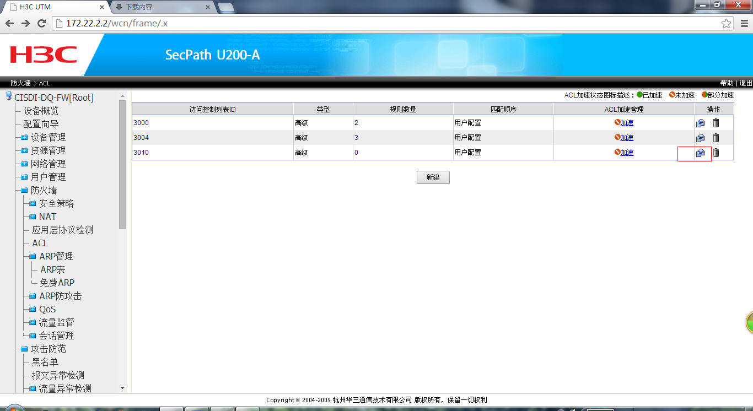
Task: Delete ACL 3004 using trash icon
Action: 716,138
